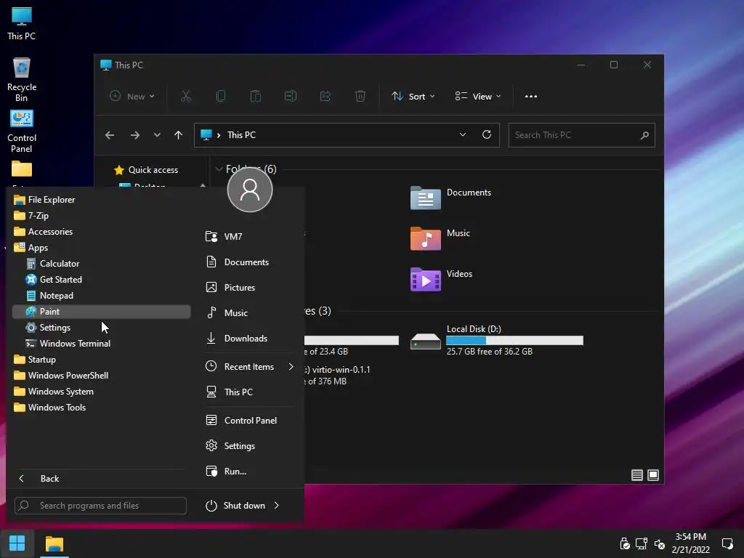The image size is (744, 558).
Task: Open Control Panel desktop icon
Action: (21, 132)
